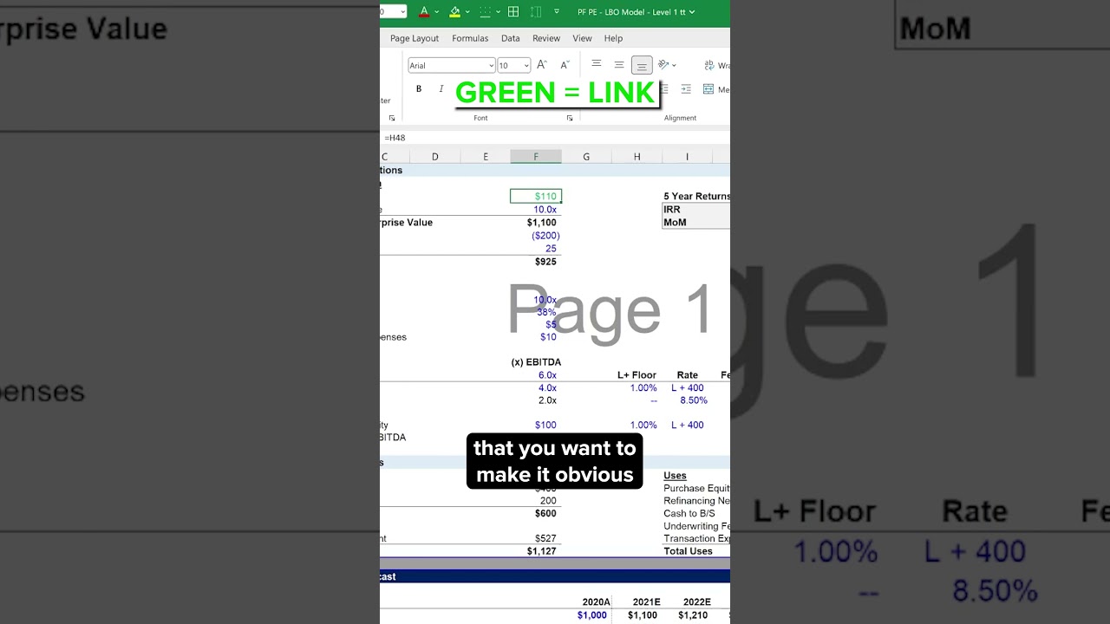Screen dimensions: 1110x624
Task: Click the Total Uses cell
Action: 689,551
